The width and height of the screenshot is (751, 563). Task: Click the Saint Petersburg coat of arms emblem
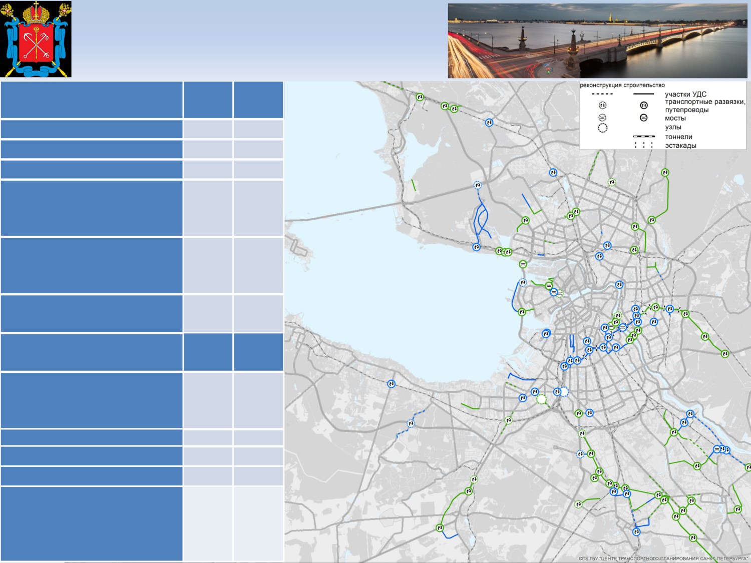(x=36, y=39)
